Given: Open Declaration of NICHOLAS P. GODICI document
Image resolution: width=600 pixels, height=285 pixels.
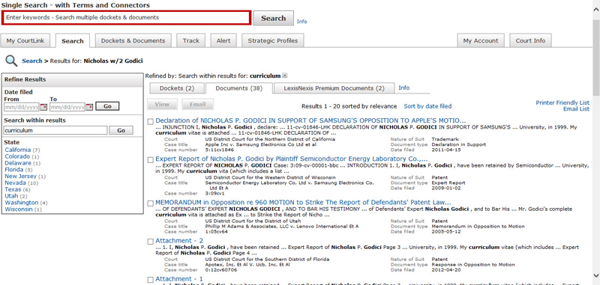Looking at the screenshot, I should click(x=310, y=121).
